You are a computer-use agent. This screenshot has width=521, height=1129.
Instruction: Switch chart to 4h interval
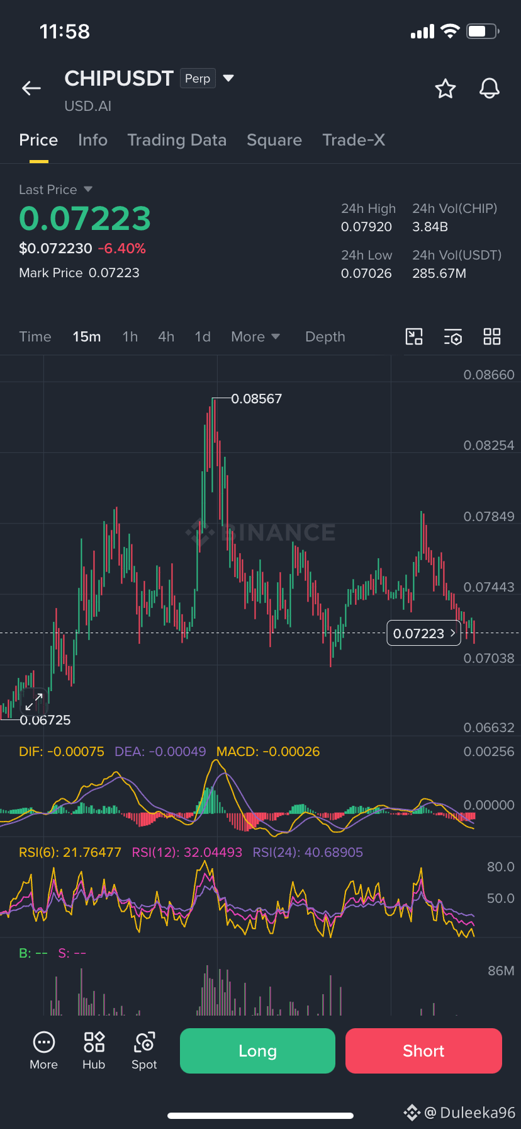coord(166,337)
